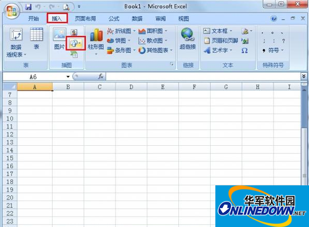The width and height of the screenshot is (309, 227).
Task: Open the Name Box dropdown arrow
Action: (68, 77)
